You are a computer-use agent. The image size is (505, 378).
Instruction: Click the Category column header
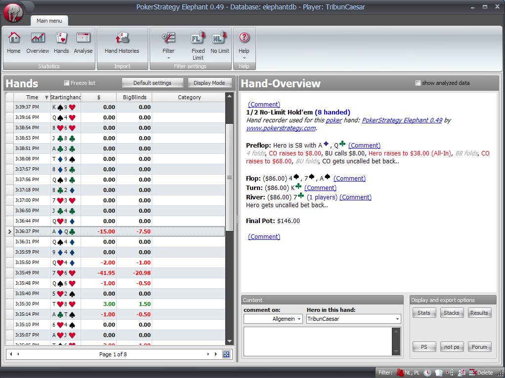click(189, 97)
